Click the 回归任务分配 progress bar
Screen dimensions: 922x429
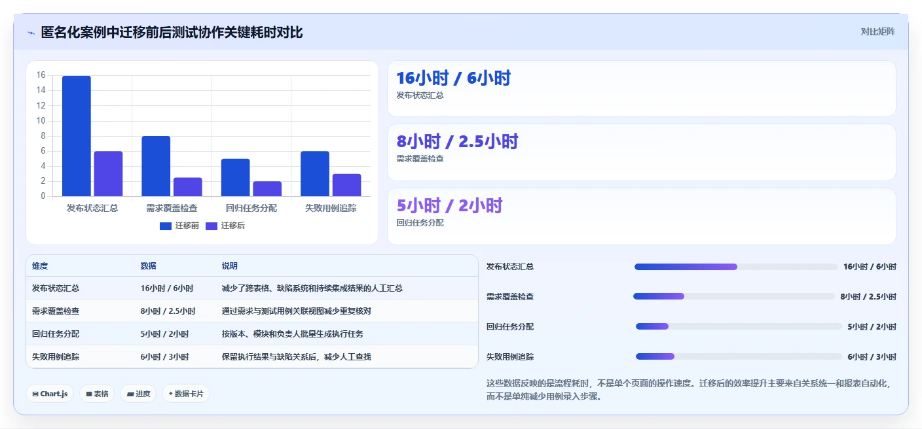pyautogui.click(x=739, y=326)
